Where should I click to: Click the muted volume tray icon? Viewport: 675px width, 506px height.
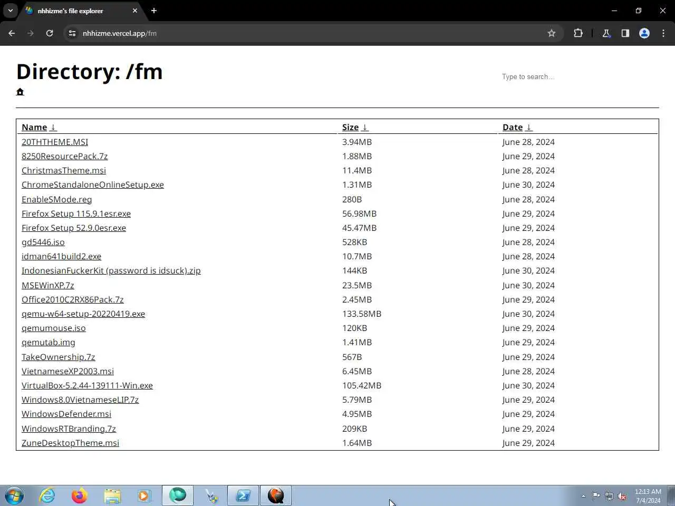(x=622, y=495)
